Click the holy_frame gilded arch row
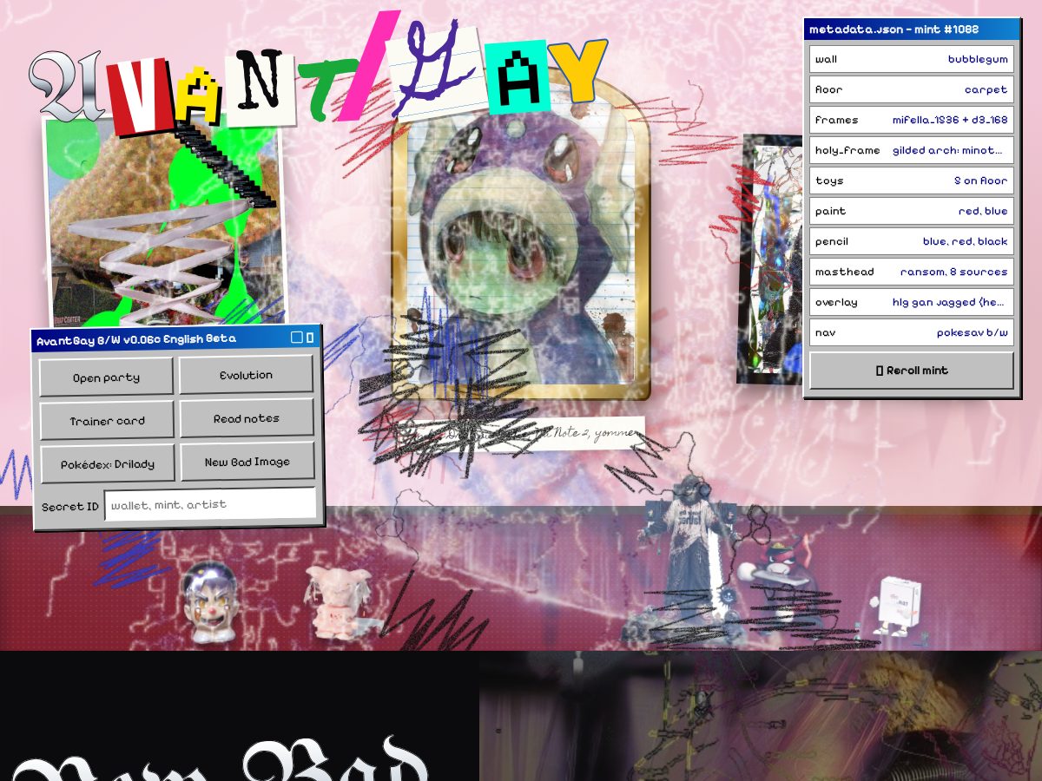 coord(912,150)
